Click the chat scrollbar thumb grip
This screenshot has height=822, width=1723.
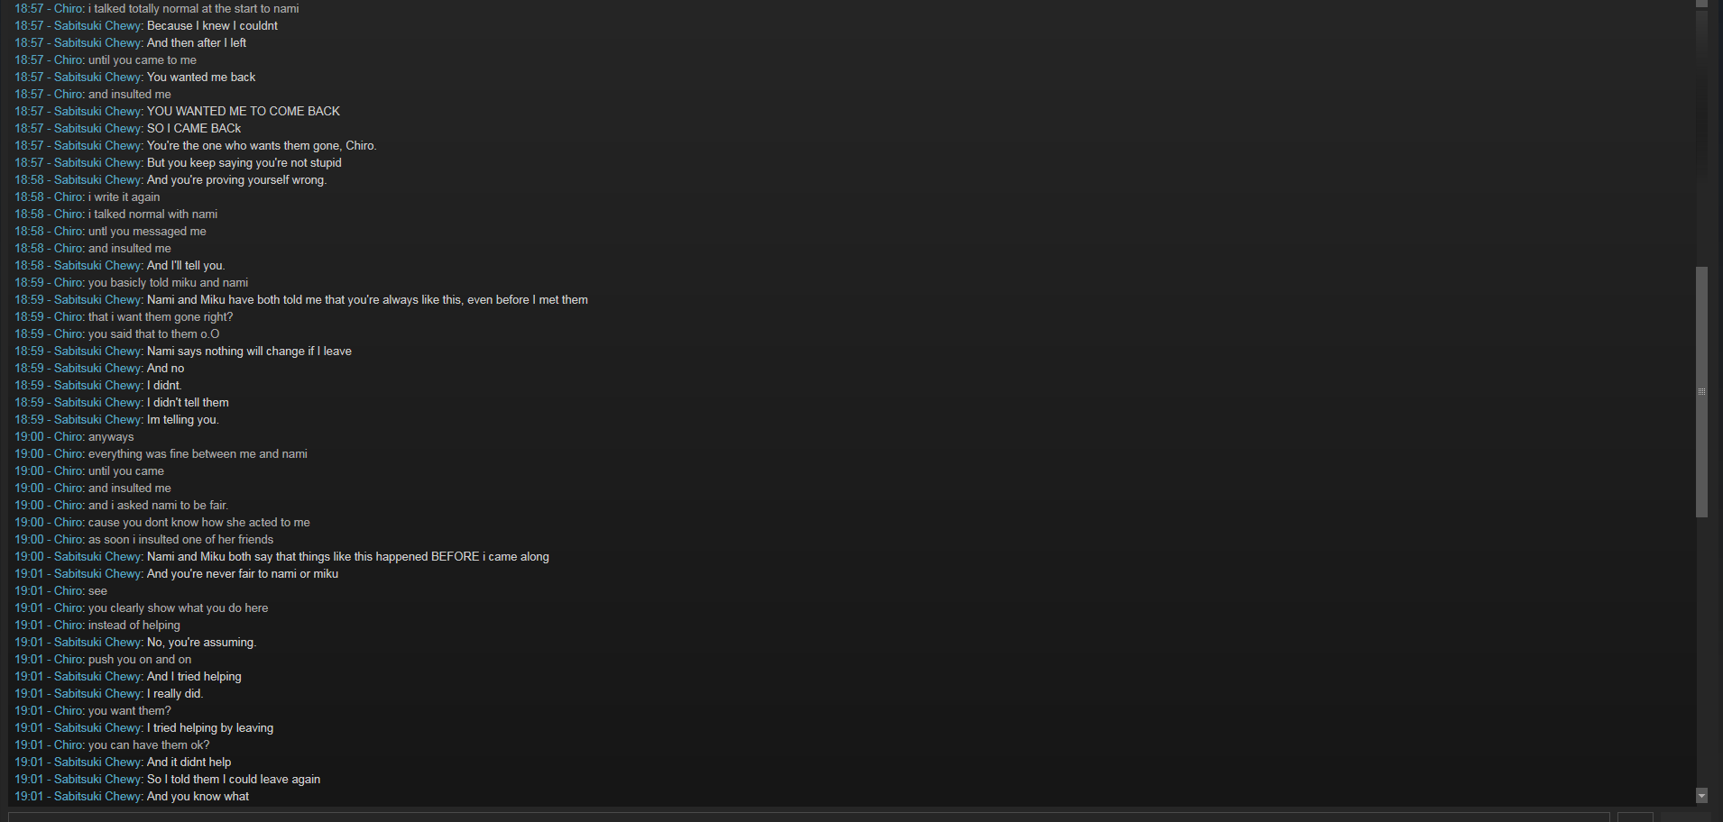[1701, 391]
